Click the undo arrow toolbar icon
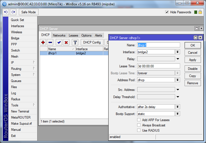Viewport: 206px width, 143px height. click(x=6, y=12)
